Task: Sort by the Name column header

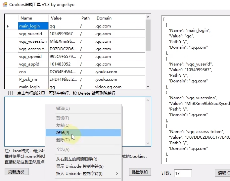Action: coord(33,18)
